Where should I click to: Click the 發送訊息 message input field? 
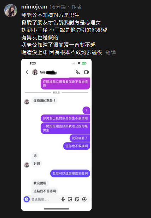[45, 199]
